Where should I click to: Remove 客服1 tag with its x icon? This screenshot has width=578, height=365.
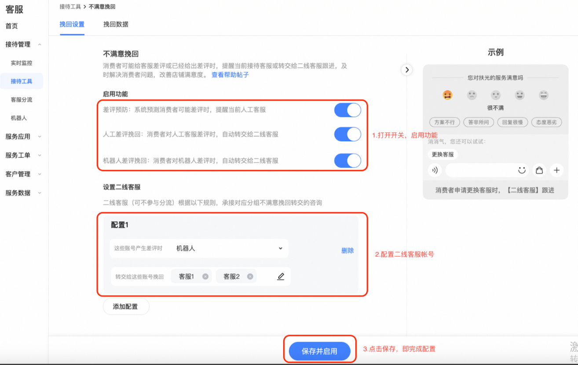(205, 277)
